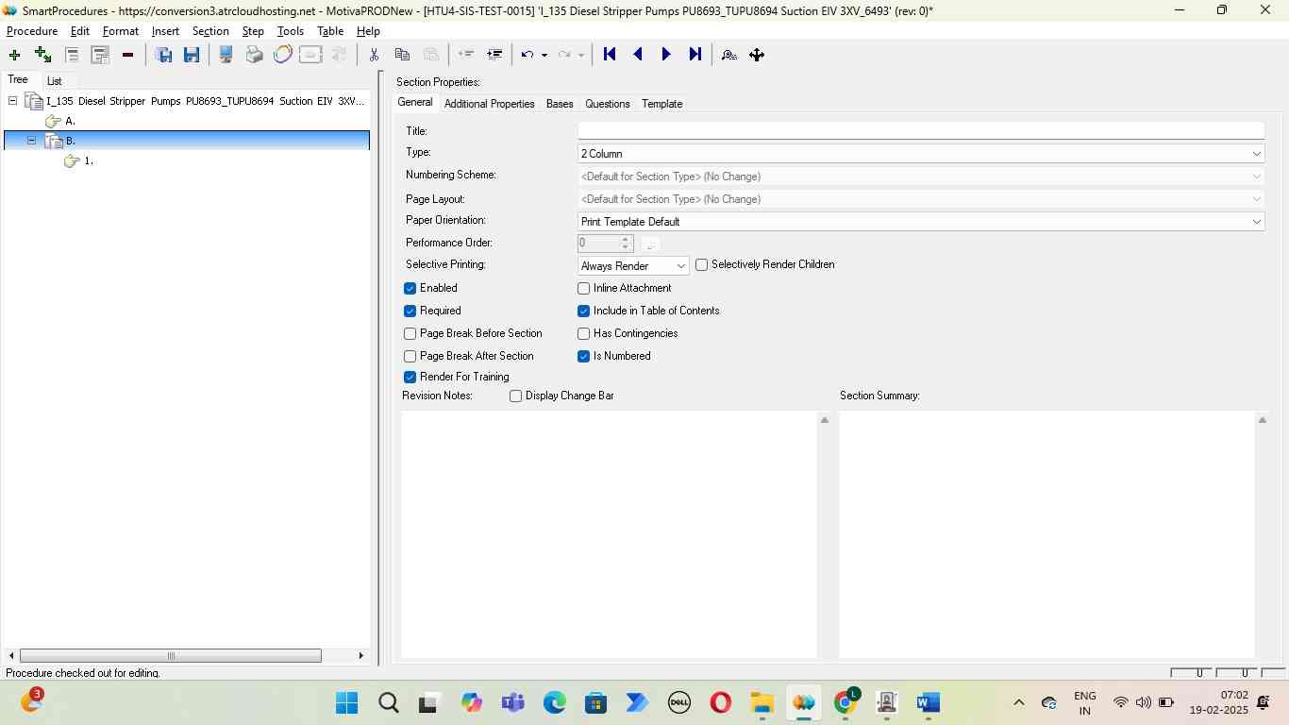1289x725 pixels.
Task: Click the red minus remove icon
Action: pos(127,55)
